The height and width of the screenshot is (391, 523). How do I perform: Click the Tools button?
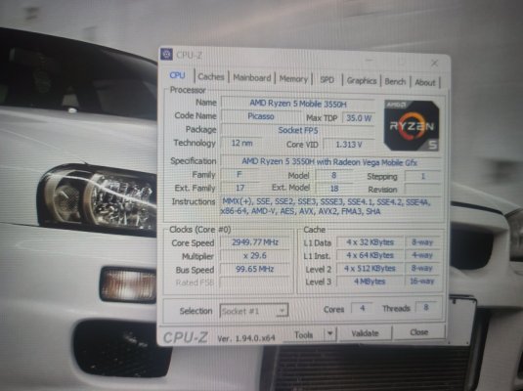click(303, 334)
